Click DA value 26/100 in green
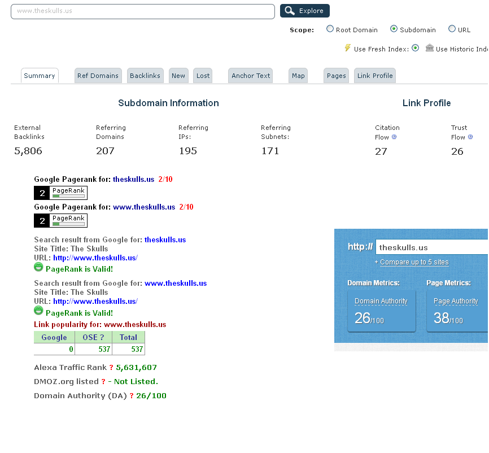This screenshot has width=489, height=453. 151,396
